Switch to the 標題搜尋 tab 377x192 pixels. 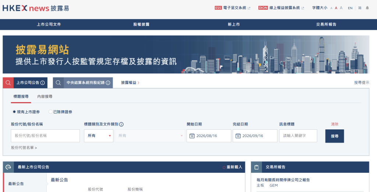coord(21,97)
